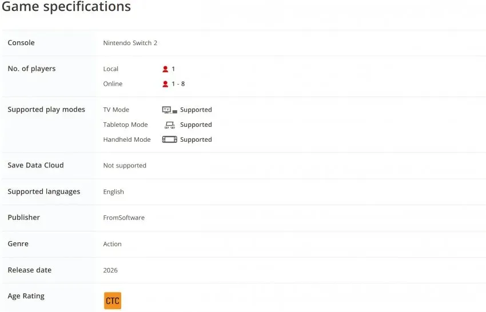Click the Handheld Mode console icon
Screen dimensions: 486x312
pyautogui.click(x=170, y=139)
